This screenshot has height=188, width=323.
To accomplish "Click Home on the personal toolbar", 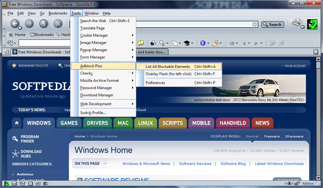I will pyautogui.click(x=17, y=34).
